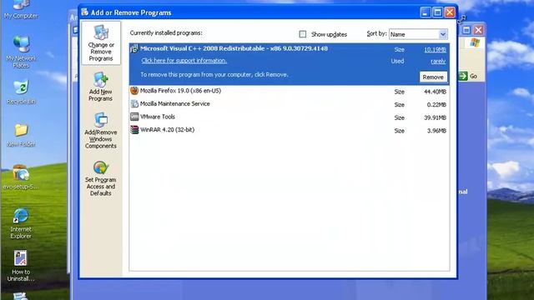Select Mozilla Firefox 19.0 (x86 en-US) row
The width and height of the screenshot is (534, 300).
tap(290, 91)
